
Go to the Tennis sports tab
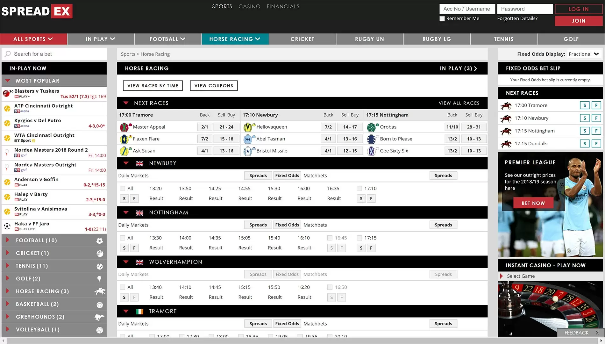[504, 39]
